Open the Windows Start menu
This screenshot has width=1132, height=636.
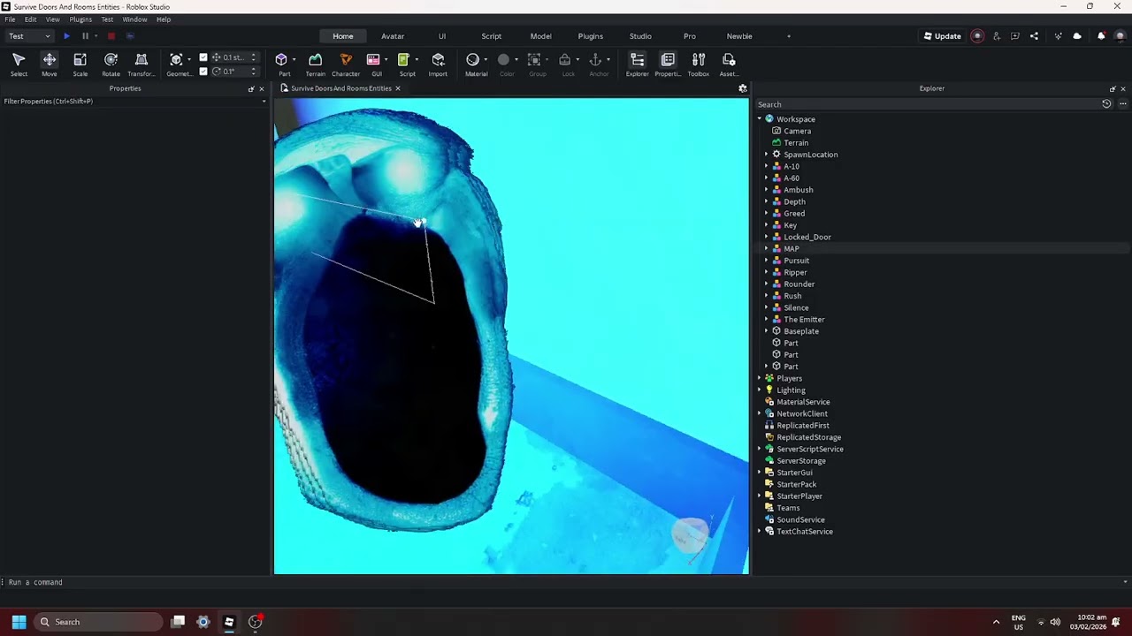(19, 622)
